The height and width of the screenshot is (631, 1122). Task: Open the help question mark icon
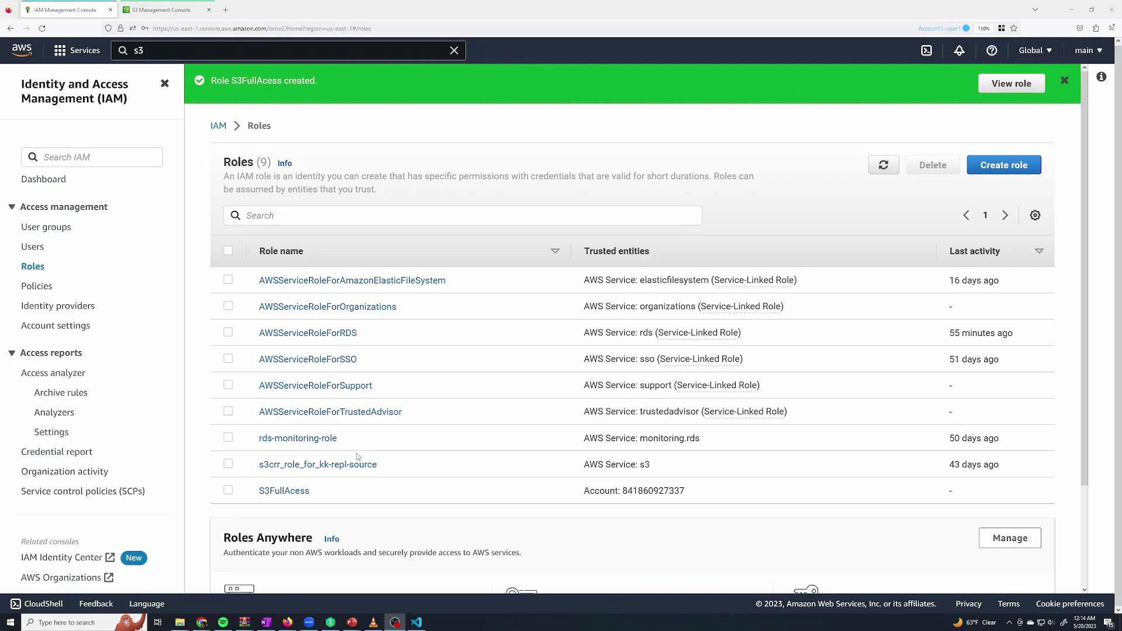pos(992,50)
